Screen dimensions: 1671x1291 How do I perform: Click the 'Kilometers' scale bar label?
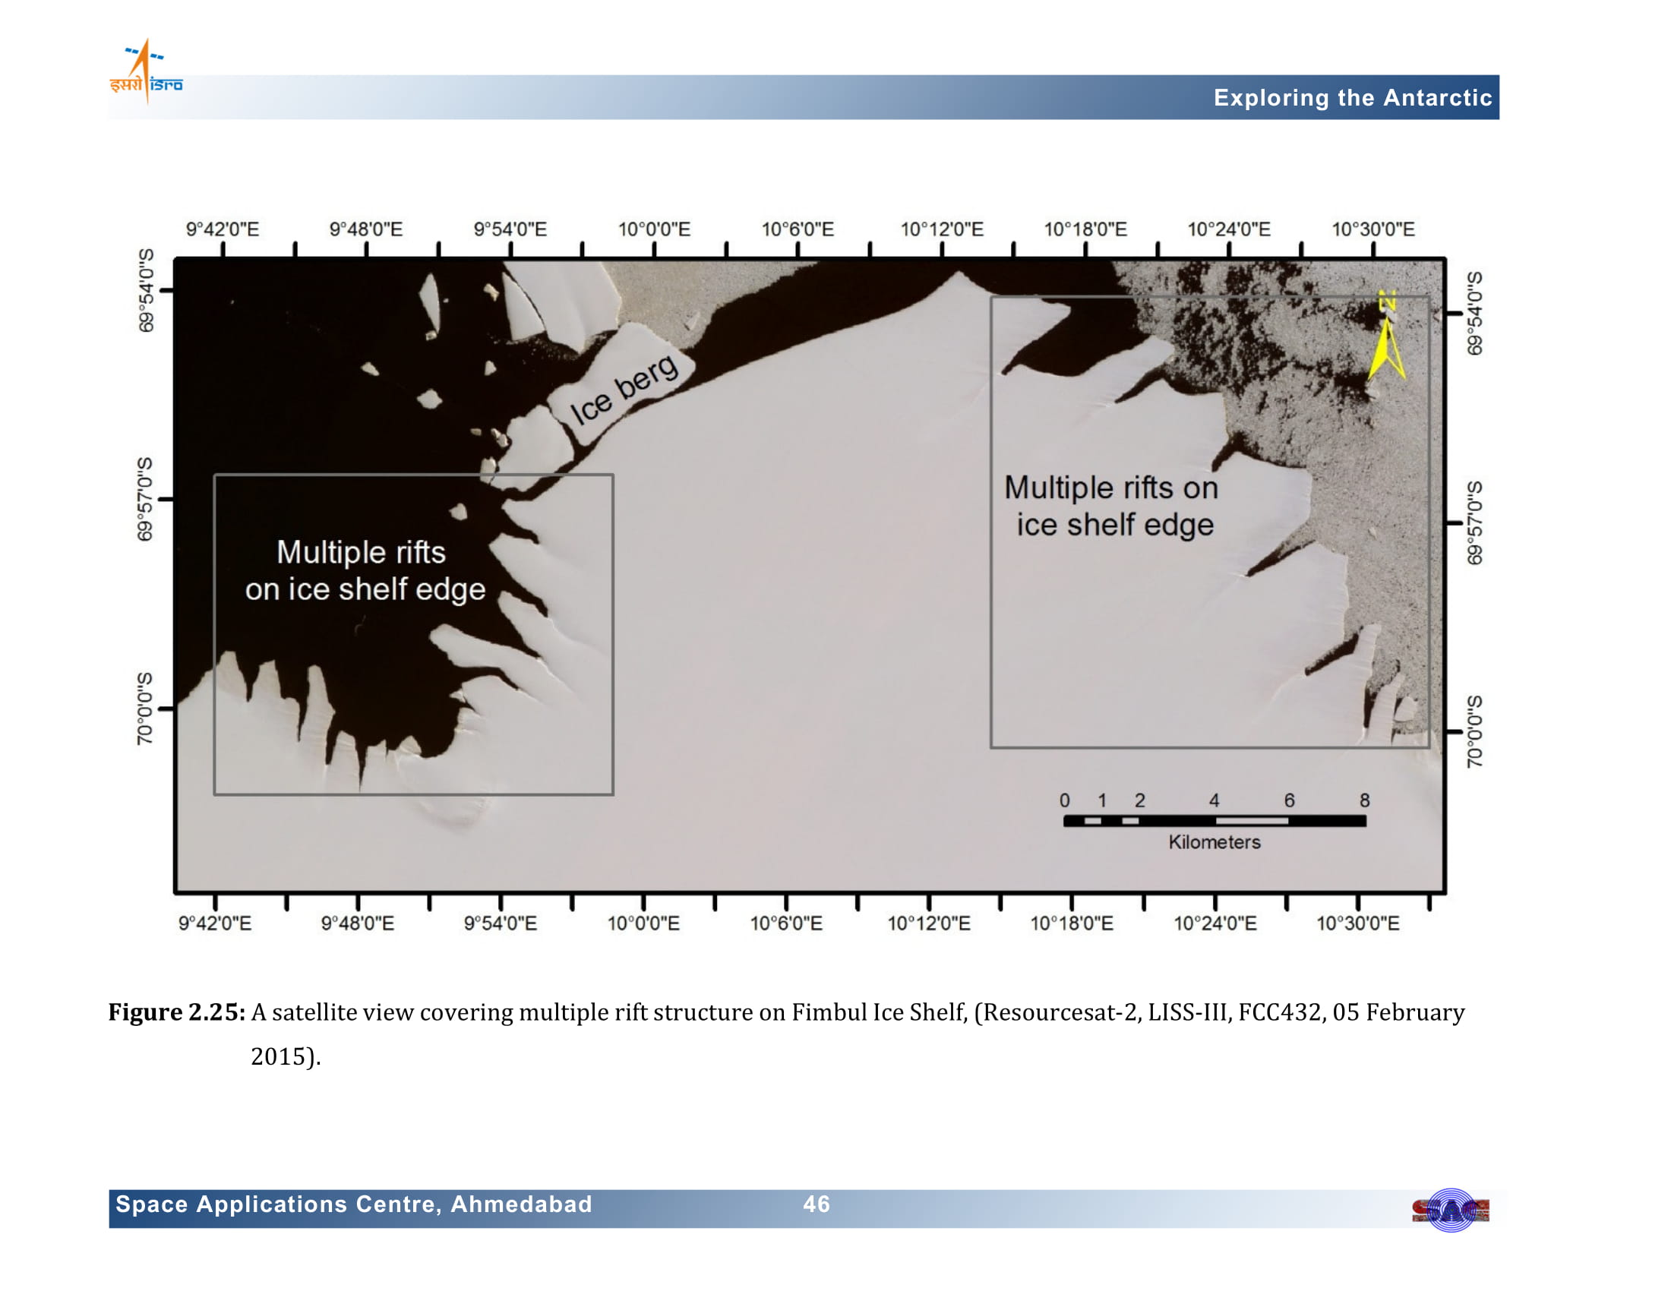point(1215,842)
